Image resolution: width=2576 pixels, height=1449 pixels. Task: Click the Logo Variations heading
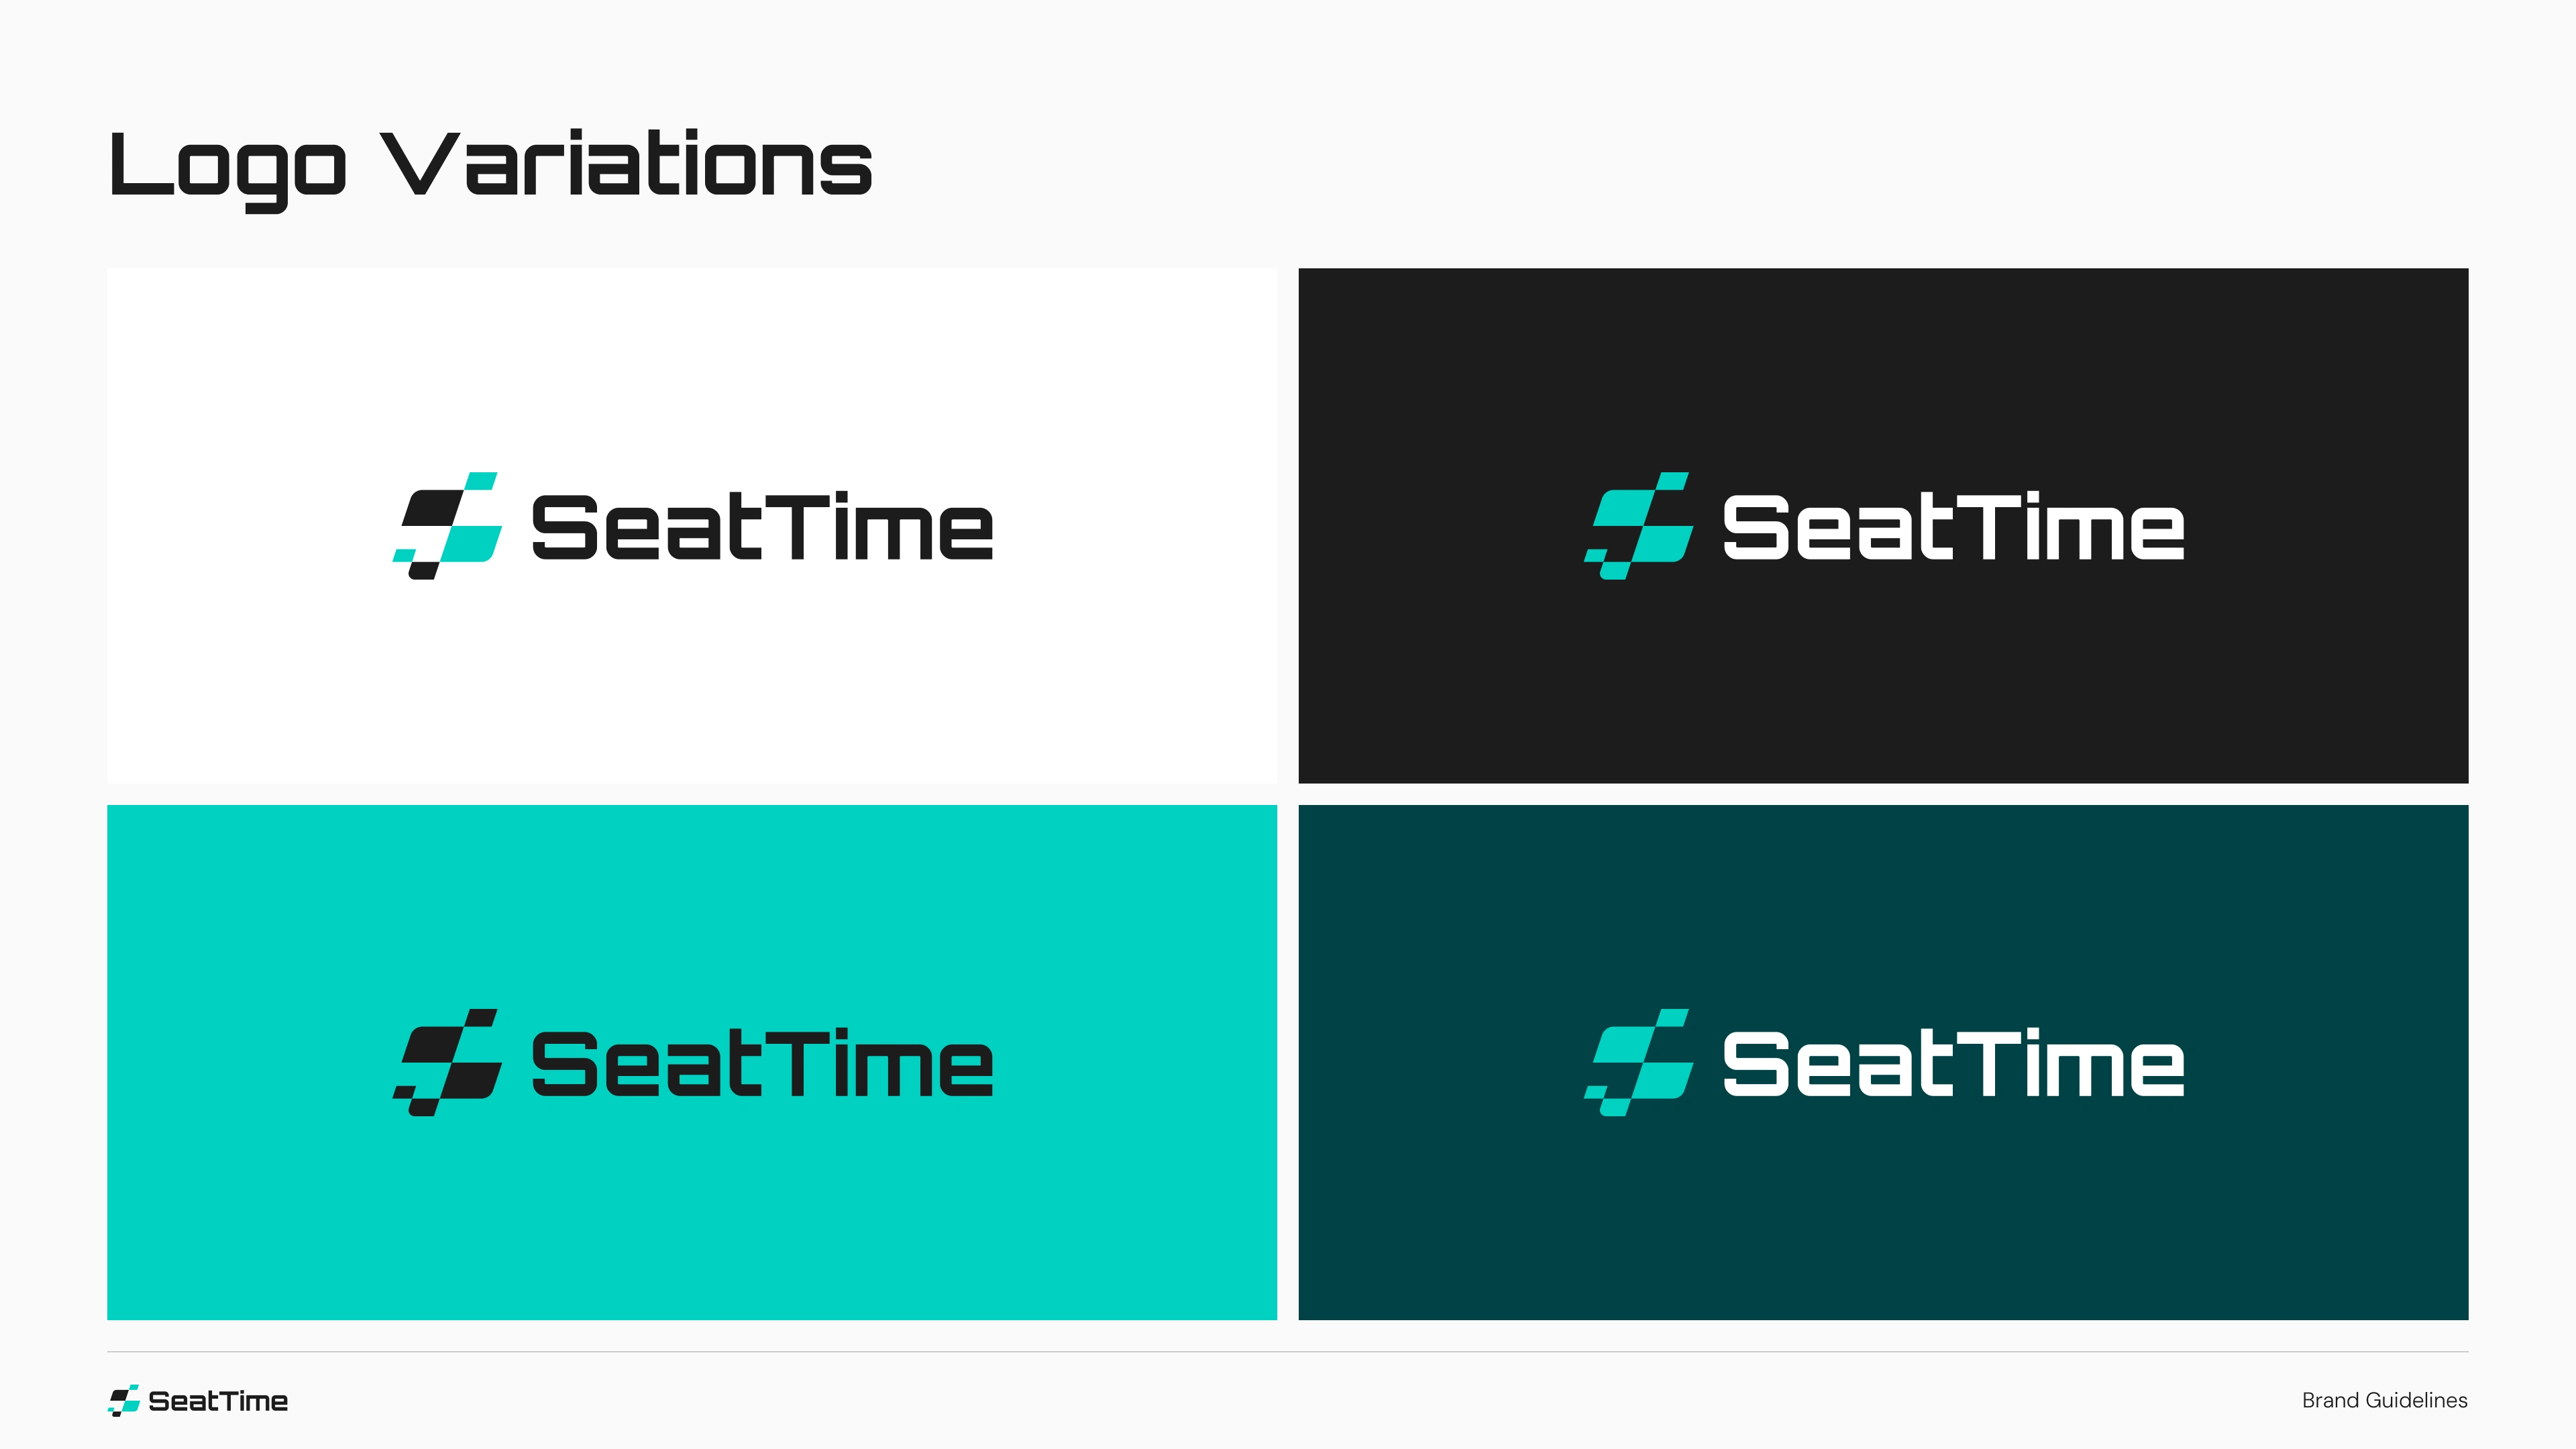[490, 168]
